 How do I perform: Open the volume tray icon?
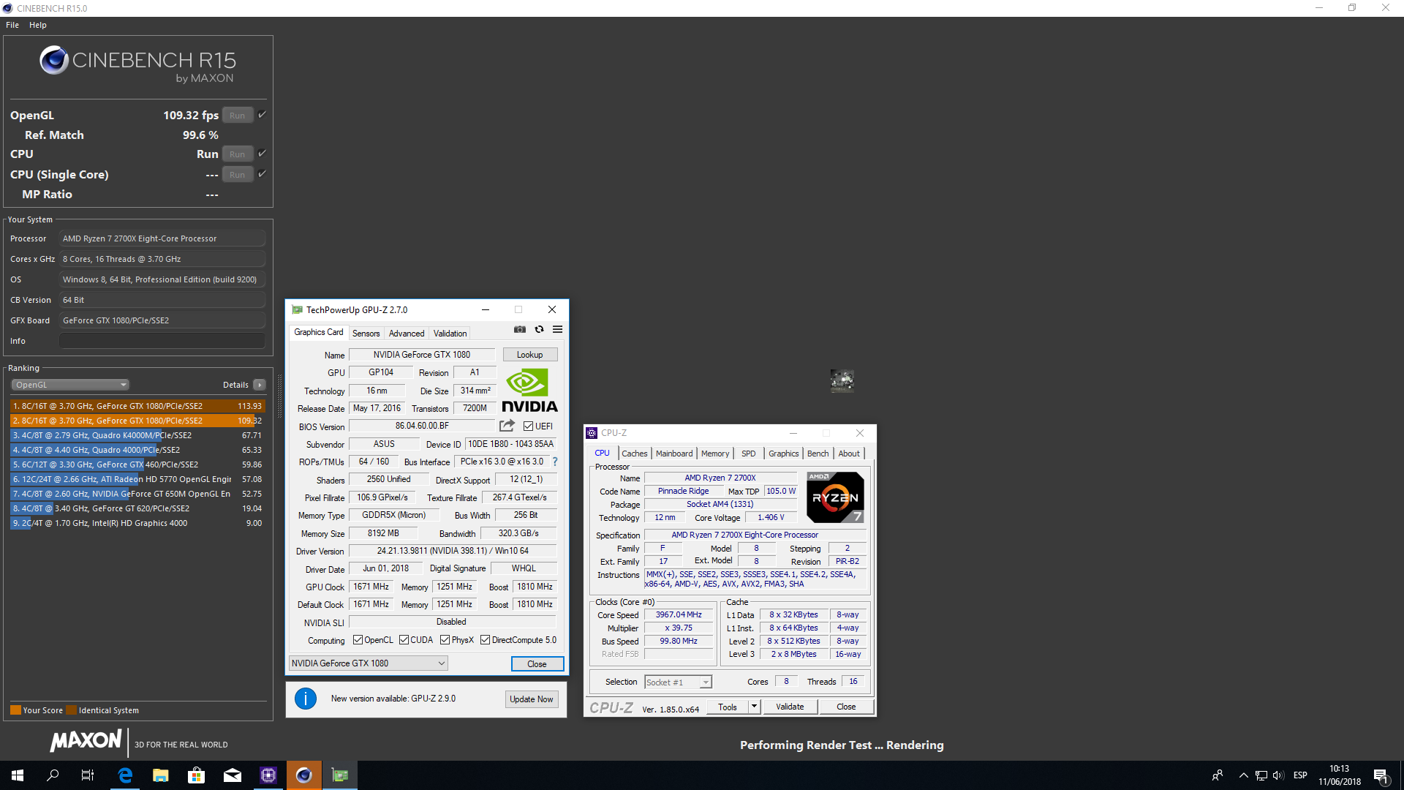click(x=1278, y=775)
